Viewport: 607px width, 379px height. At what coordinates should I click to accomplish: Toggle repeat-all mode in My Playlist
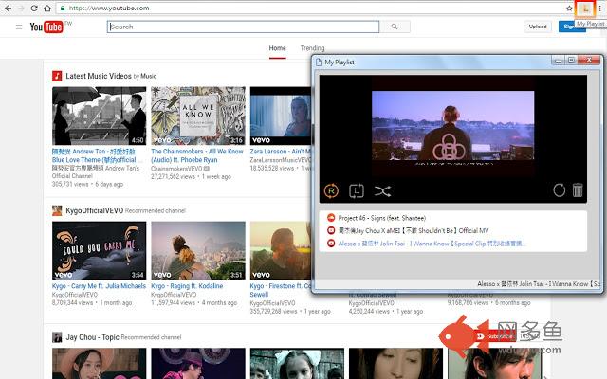click(x=332, y=190)
